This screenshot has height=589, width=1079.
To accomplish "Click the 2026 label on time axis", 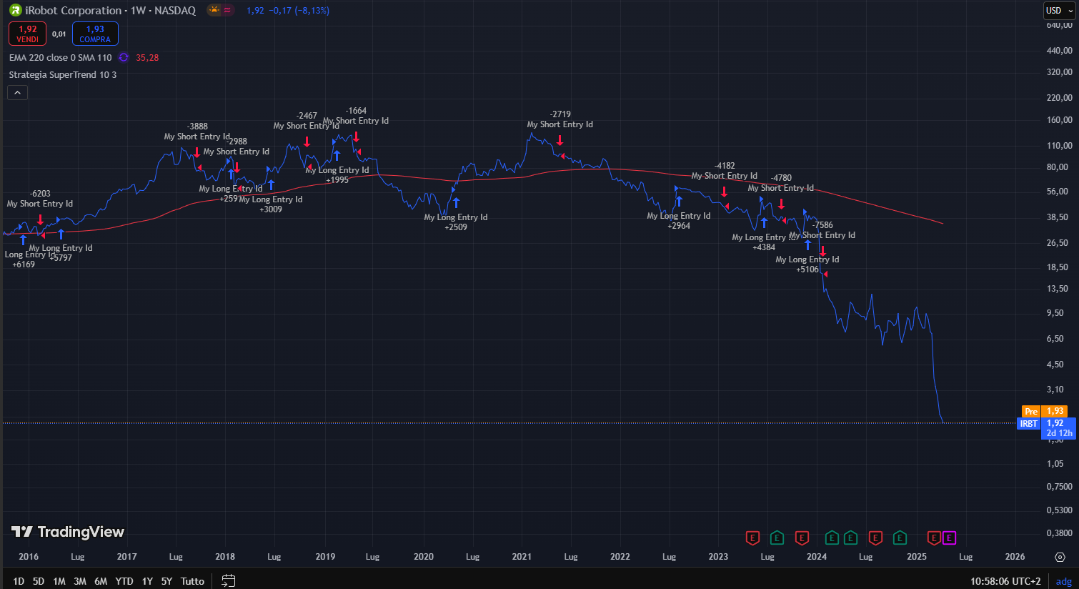I will coord(1015,557).
